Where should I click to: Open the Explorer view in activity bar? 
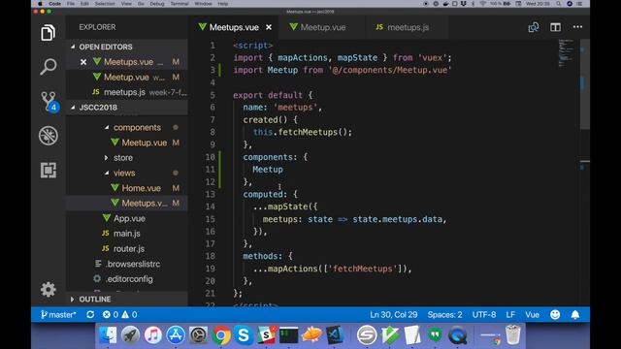point(48,33)
